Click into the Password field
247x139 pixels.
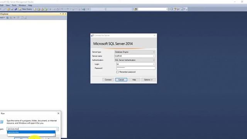click(135, 68)
